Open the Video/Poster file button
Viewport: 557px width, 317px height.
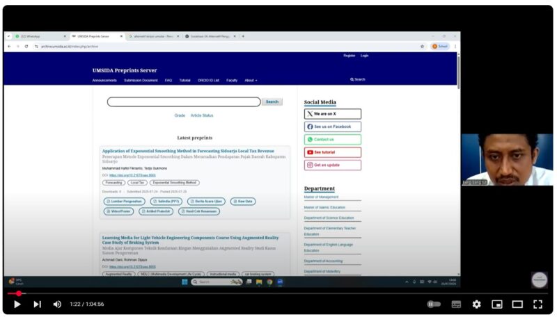tap(118, 211)
